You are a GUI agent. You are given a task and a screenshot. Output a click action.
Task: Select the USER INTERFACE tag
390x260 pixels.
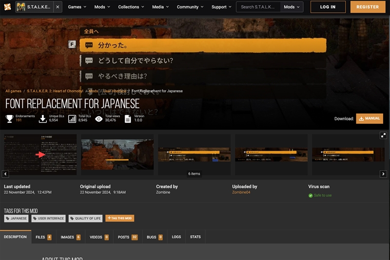[x=48, y=219]
